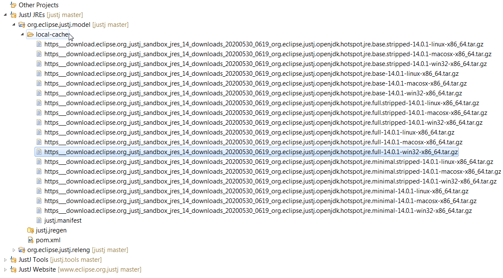Click the org.eclipse.justj.releng project icon
The height and width of the screenshot is (278, 503).
click(22, 250)
